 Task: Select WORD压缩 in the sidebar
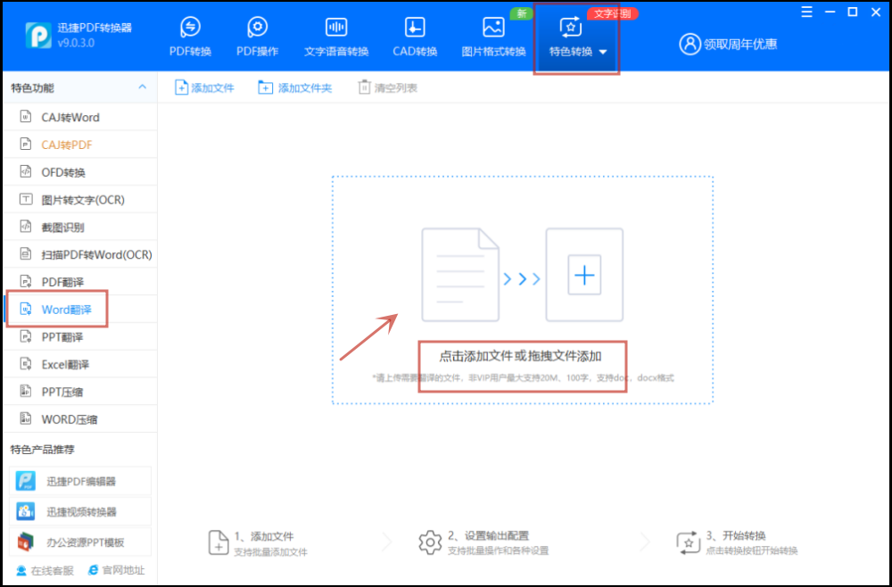[x=80, y=419]
